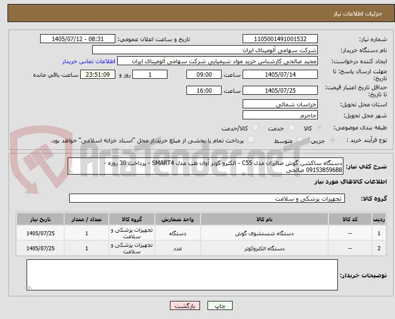395x319 pixels.
Task: Click the تعداد / مقدار column header
Action: 86,219
